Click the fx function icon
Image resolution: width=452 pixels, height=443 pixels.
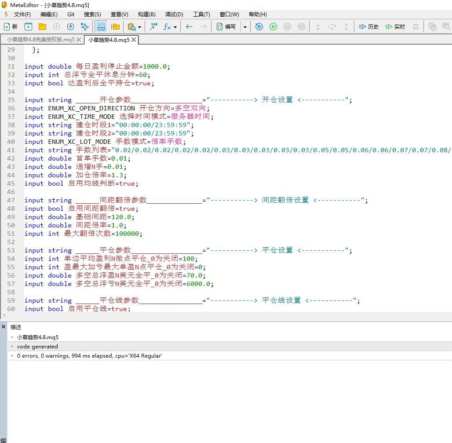(167, 27)
